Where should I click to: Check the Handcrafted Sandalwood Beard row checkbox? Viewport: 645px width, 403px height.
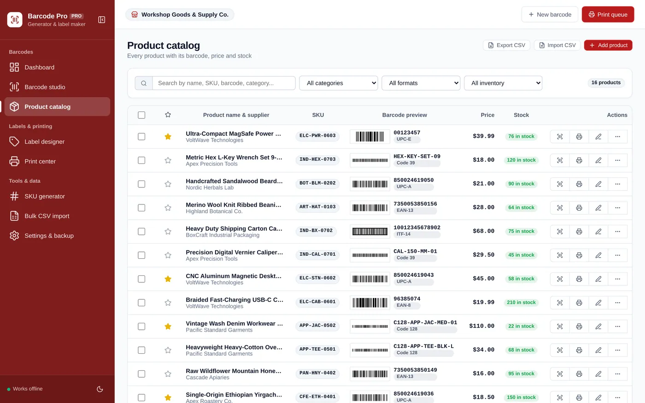tap(141, 184)
